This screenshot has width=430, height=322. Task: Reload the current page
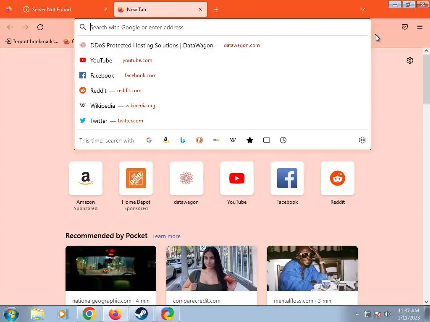[40, 27]
